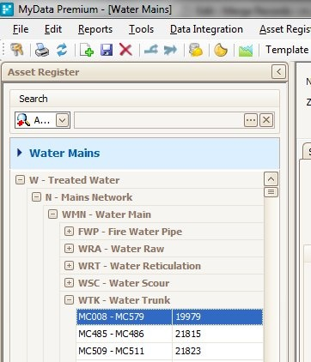Click the keys icon in toolbar
The height and width of the screenshot is (362, 311).
pos(17,50)
